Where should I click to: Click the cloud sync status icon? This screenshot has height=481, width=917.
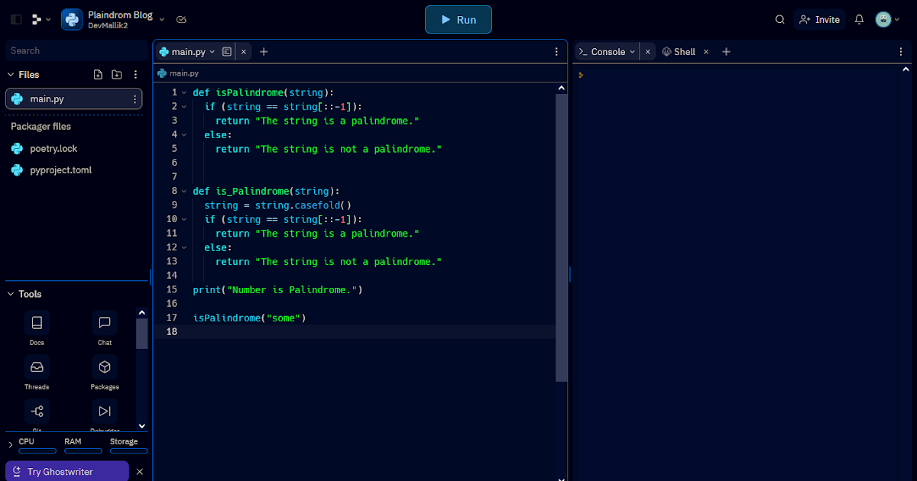tap(181, 20)
